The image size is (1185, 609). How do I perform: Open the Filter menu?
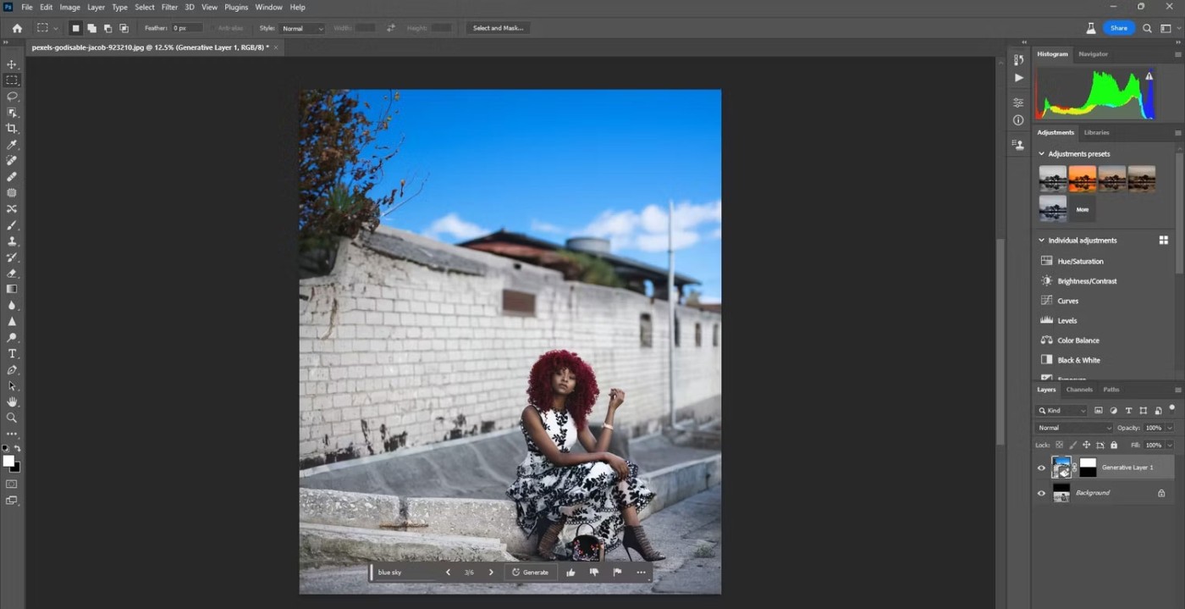click(x=169, y=7)
